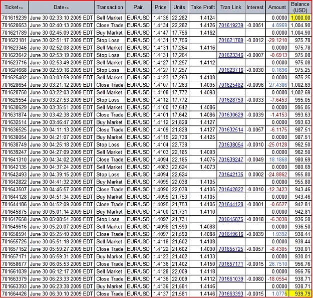Click Buy Market cell for ticket 701657171
This screenshot has height=298, width=313.
pyautogui.click(x=109, y=256)
